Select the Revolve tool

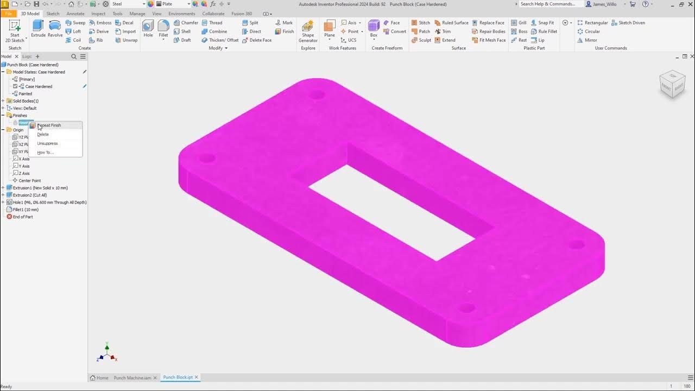(55, 29)
